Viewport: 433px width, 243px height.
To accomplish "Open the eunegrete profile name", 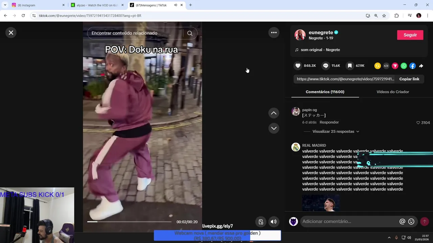I will coord(321,32).
